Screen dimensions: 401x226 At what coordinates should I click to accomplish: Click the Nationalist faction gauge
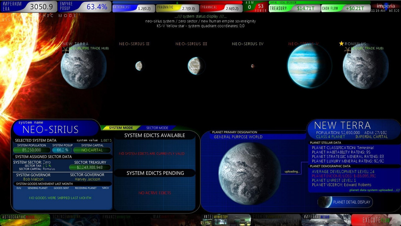pos(134,8)
